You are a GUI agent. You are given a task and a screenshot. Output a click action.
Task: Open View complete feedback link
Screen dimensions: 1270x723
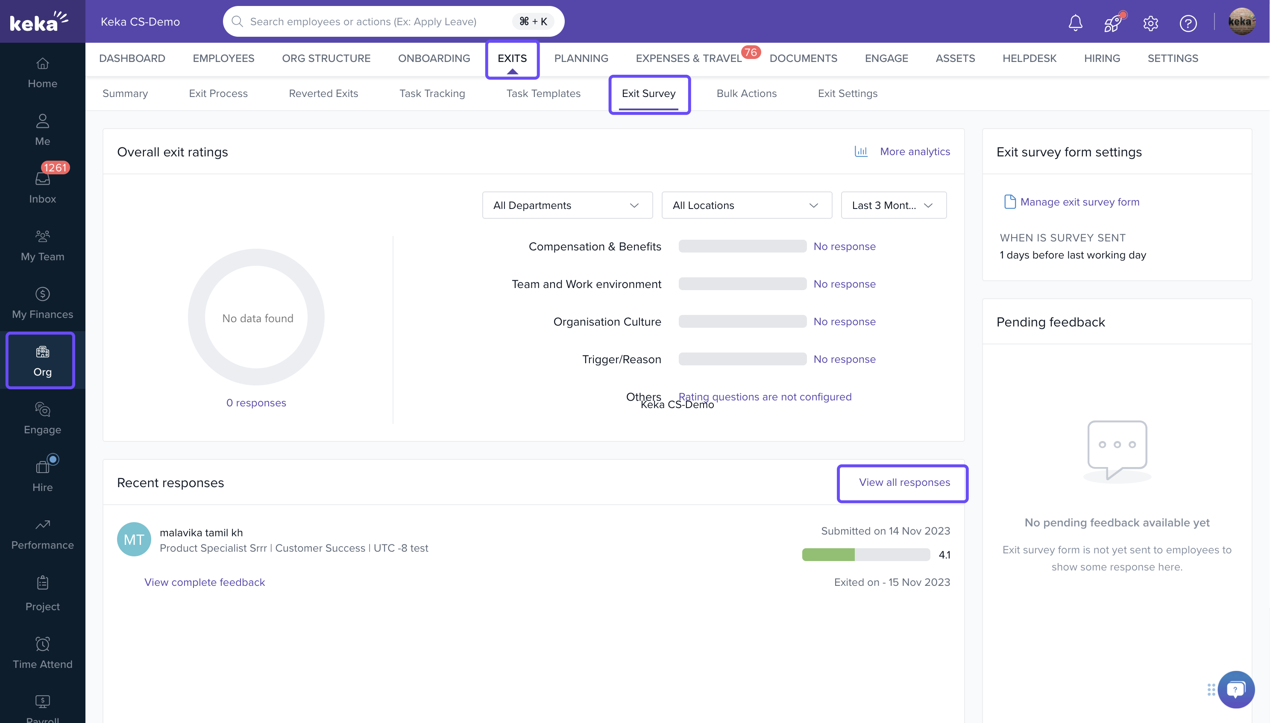click(x=205, y=582)
